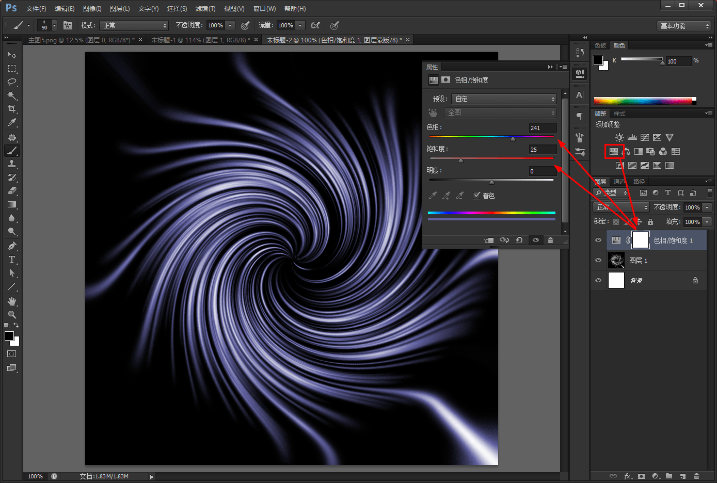
Task: Add a Black & White adjustment
Action: tap(639, 151)
